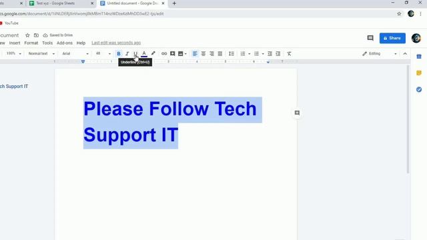Expand insert image dropdown arrow
Screen dimensions: 427x240
click(x=185, y=54)
